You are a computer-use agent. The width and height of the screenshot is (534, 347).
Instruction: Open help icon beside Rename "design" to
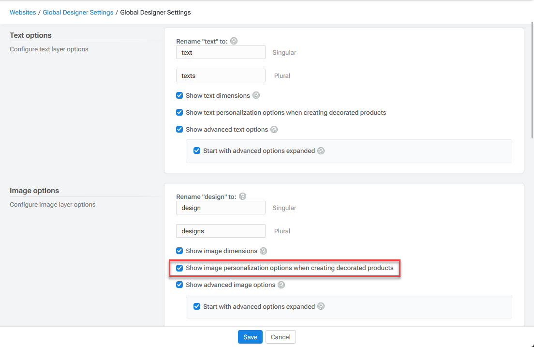pyautogui.click(x=242, y=196)
